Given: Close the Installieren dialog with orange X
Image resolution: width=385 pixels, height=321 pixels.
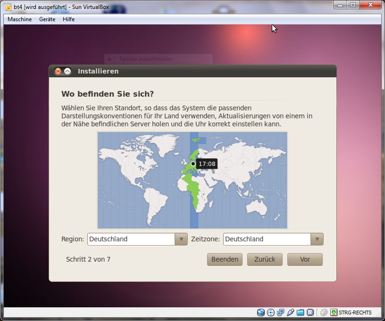Looking at the screenshot, I should (x=58, y=71).
